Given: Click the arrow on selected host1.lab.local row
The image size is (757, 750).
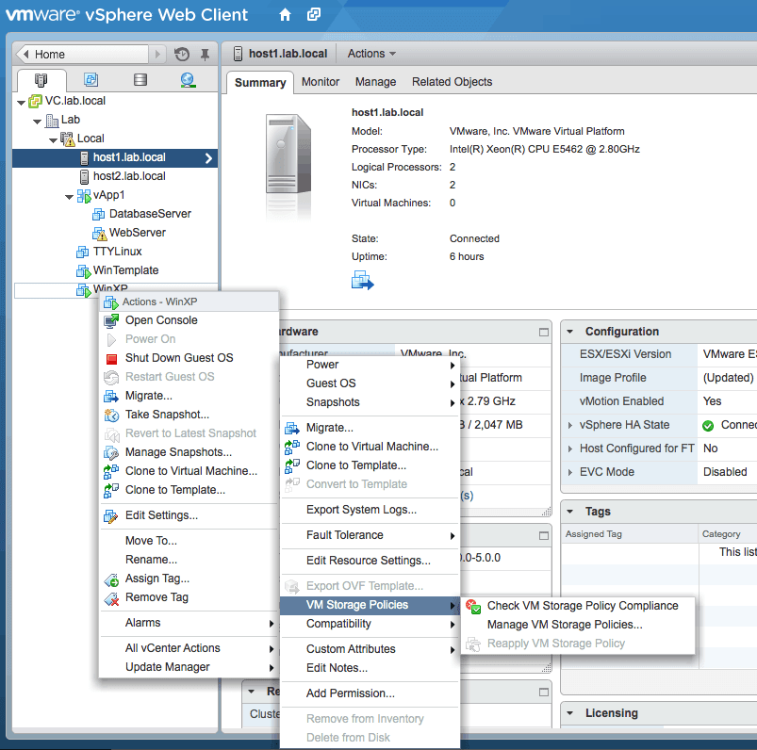Looking at the screenshot, I should (208, 158).
